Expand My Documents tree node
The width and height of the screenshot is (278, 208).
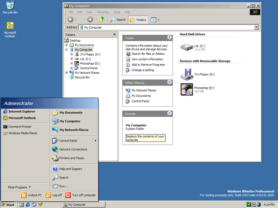[x=67, y=45]
